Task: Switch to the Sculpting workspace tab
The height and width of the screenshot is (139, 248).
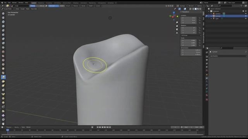Action: (49, 3)
